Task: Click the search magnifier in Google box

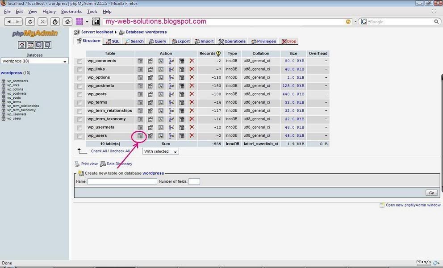Action: pos(436,21)
